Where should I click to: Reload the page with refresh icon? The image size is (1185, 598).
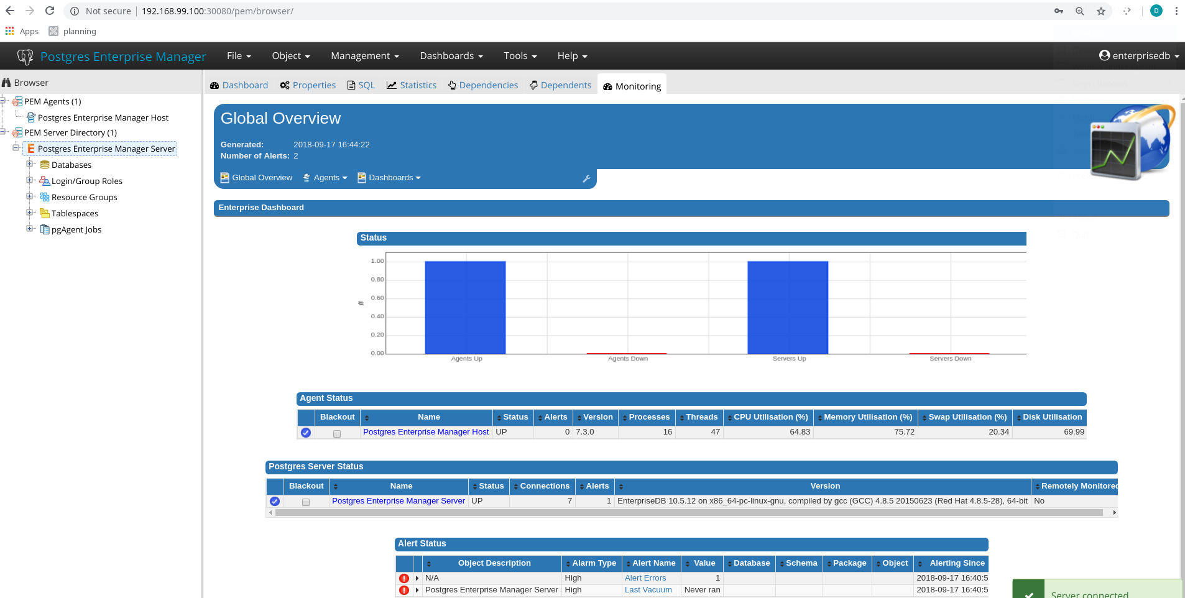pos(50,11)
